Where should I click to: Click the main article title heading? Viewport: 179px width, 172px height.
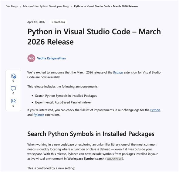pos(94,36)
